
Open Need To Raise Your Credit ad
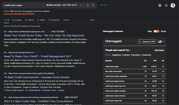point(38,56)
